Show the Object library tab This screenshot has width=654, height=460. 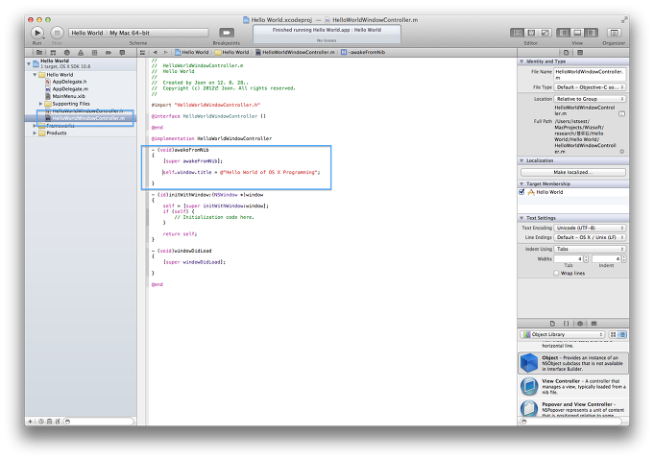tap(580, 324)
